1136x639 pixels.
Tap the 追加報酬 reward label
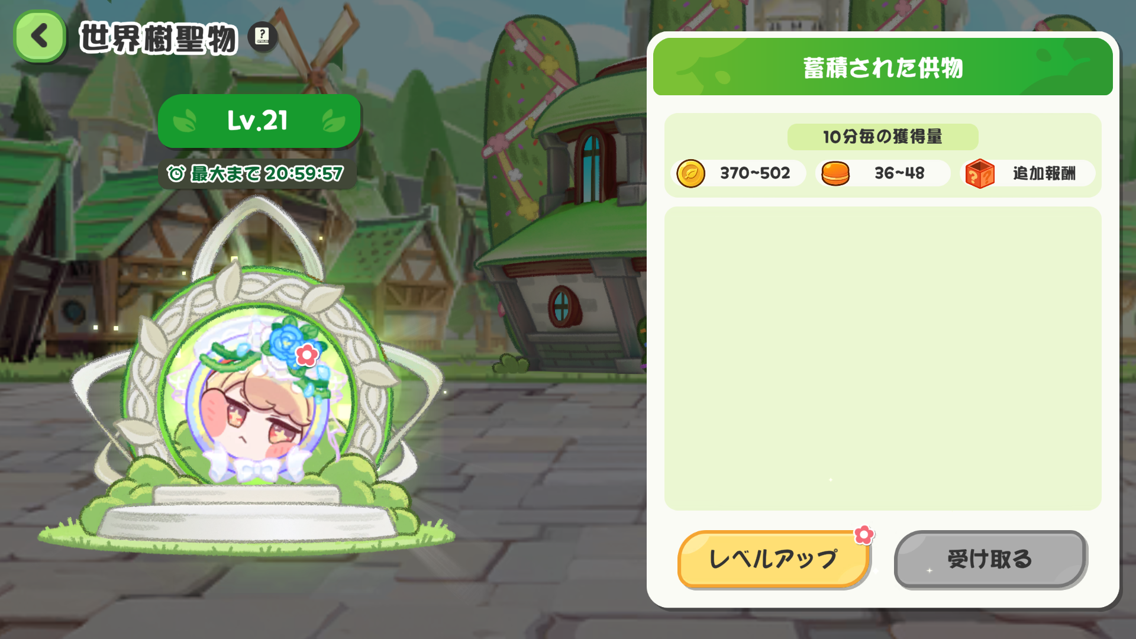[1044, 173]
